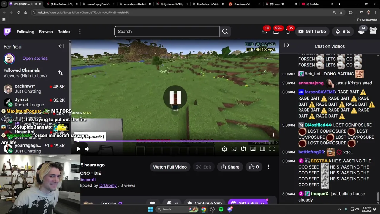Open the Prime loot icon with 19 badge
This screenshot has width=380, height=214.
click(264, 32)
